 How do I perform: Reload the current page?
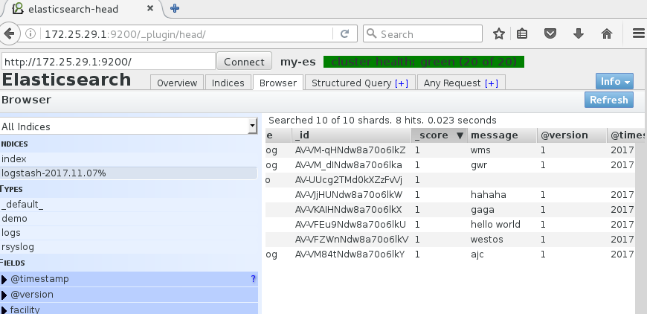click(345, 33)
